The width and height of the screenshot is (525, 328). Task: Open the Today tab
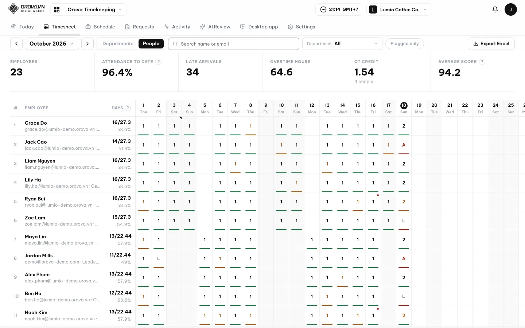click(22, 27)
